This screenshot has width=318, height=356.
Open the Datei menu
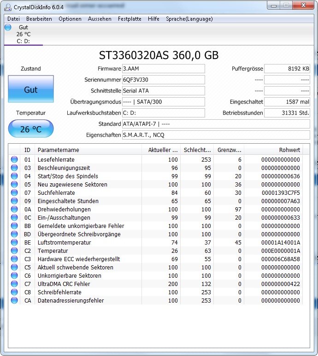14,19
